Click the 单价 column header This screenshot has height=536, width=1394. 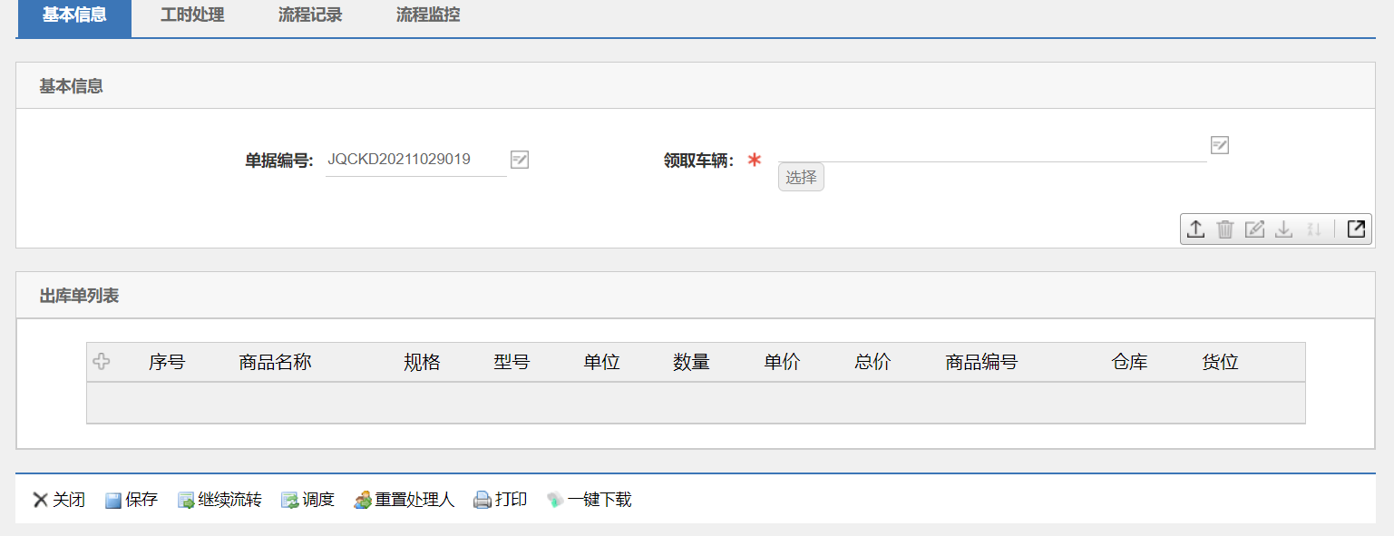(x=782, y=363)
